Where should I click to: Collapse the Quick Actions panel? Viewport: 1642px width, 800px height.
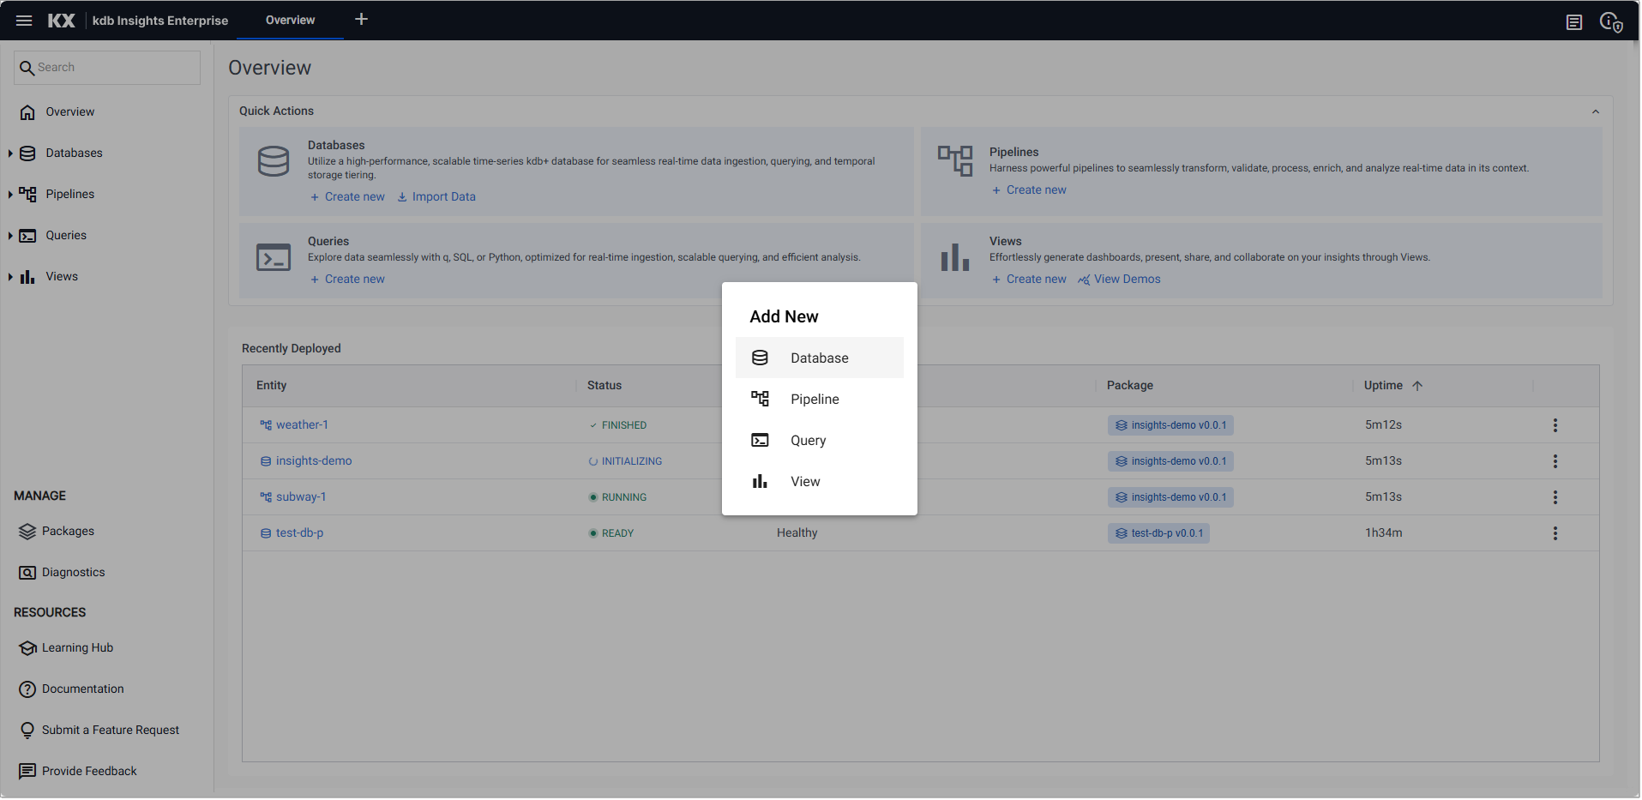coord(1595,111)
